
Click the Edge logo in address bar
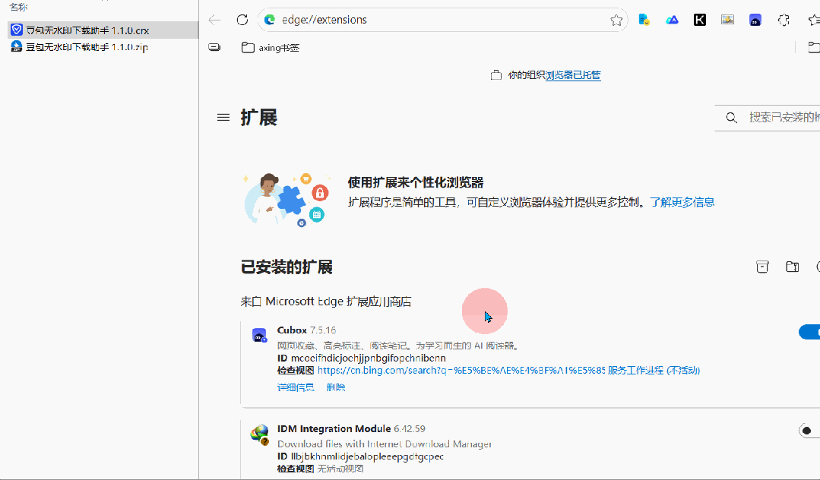[x=270, y=20]
